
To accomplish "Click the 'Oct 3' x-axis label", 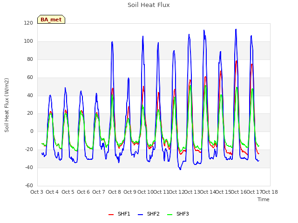I will pyautogui.click(x=37, y=192).
